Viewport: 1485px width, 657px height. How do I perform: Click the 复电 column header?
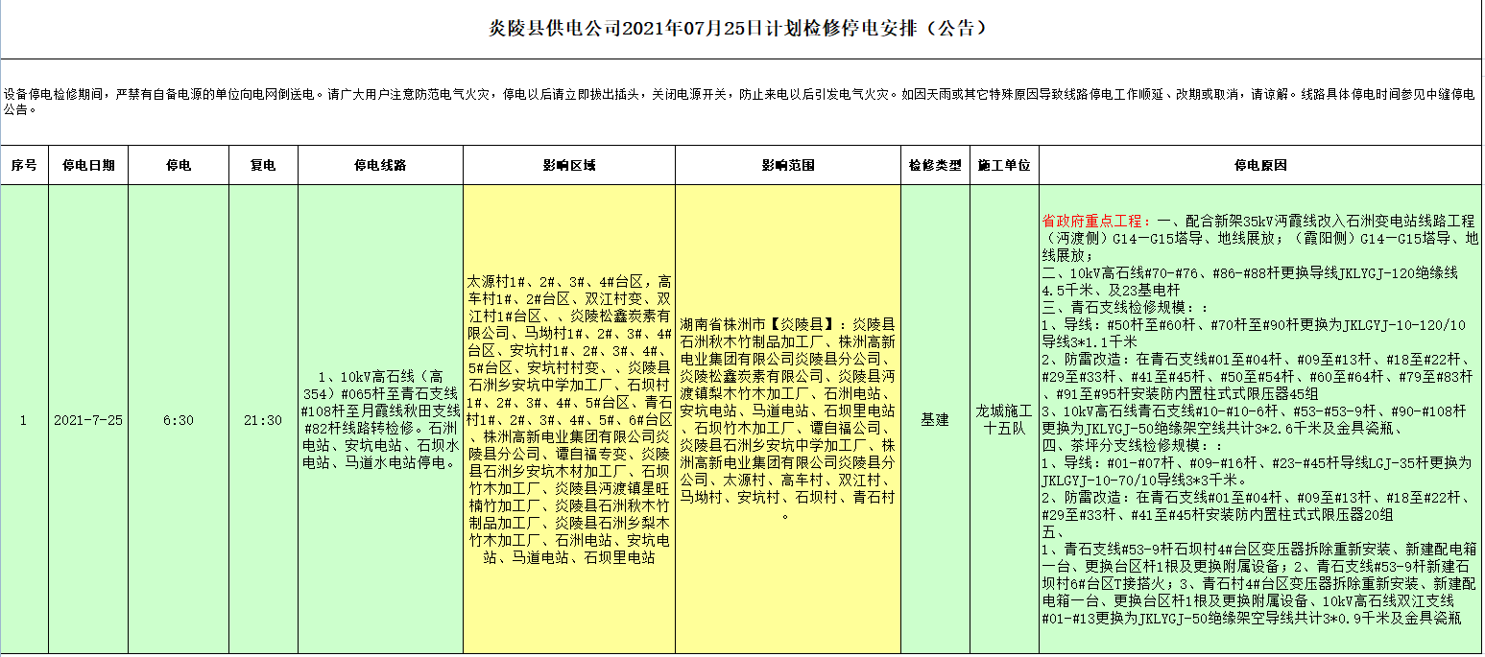[262, 165]
